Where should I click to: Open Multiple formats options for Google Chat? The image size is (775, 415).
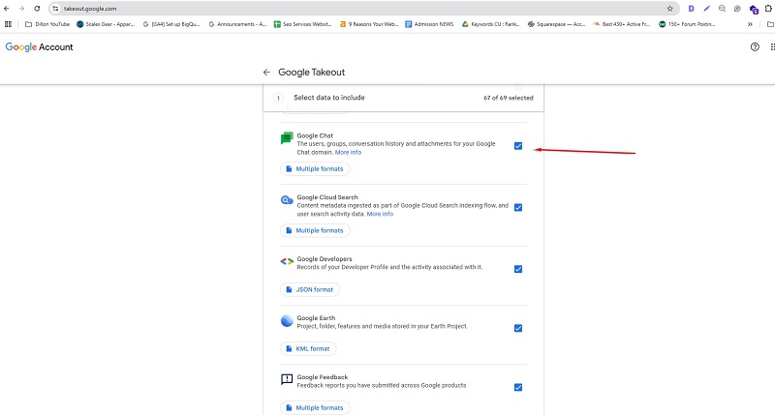(315, 169)
